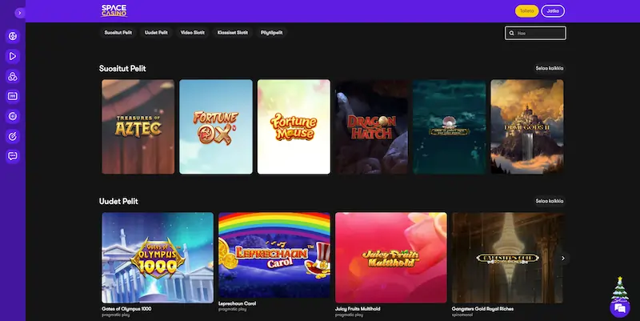
Task: Select the Uudet Pelit category tab
Action: pos(156,33)
